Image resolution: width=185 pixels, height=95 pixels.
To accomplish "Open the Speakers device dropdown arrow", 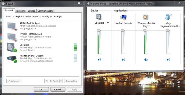I will click(108, 23).
